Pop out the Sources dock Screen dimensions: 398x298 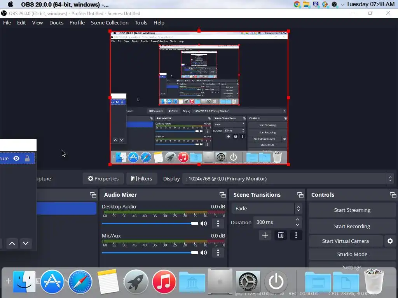pos(93,195)
